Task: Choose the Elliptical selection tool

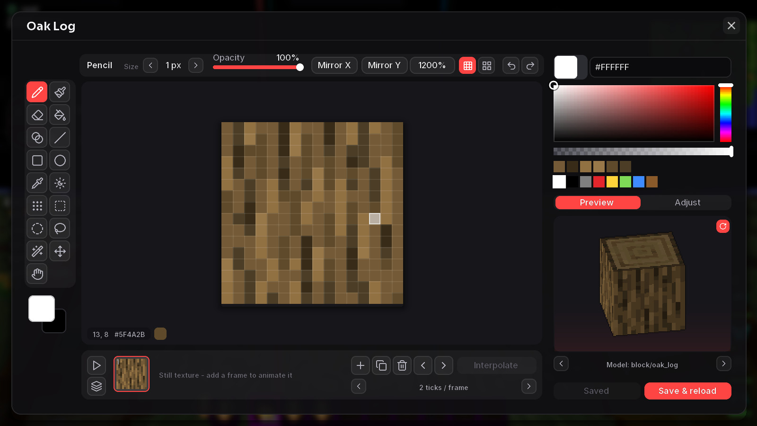Action: 37,228
